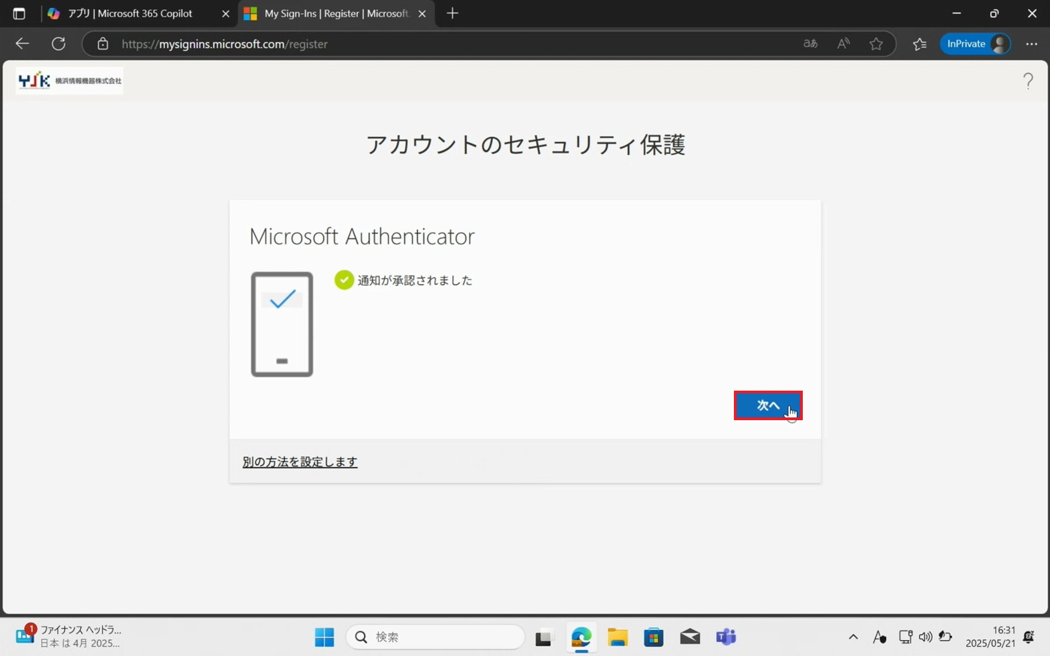Click the battery status tray icon

[946, 637]
